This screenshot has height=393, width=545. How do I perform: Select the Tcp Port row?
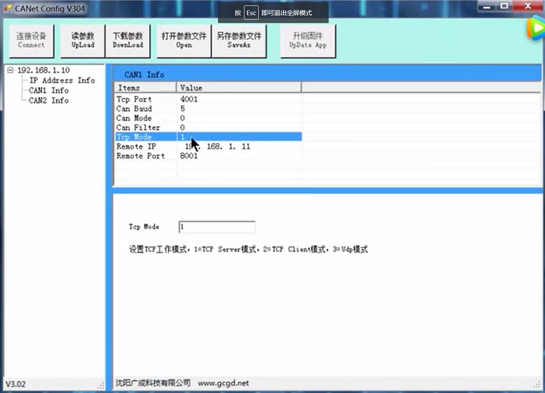pyautogui.click(x=134, y=99)
